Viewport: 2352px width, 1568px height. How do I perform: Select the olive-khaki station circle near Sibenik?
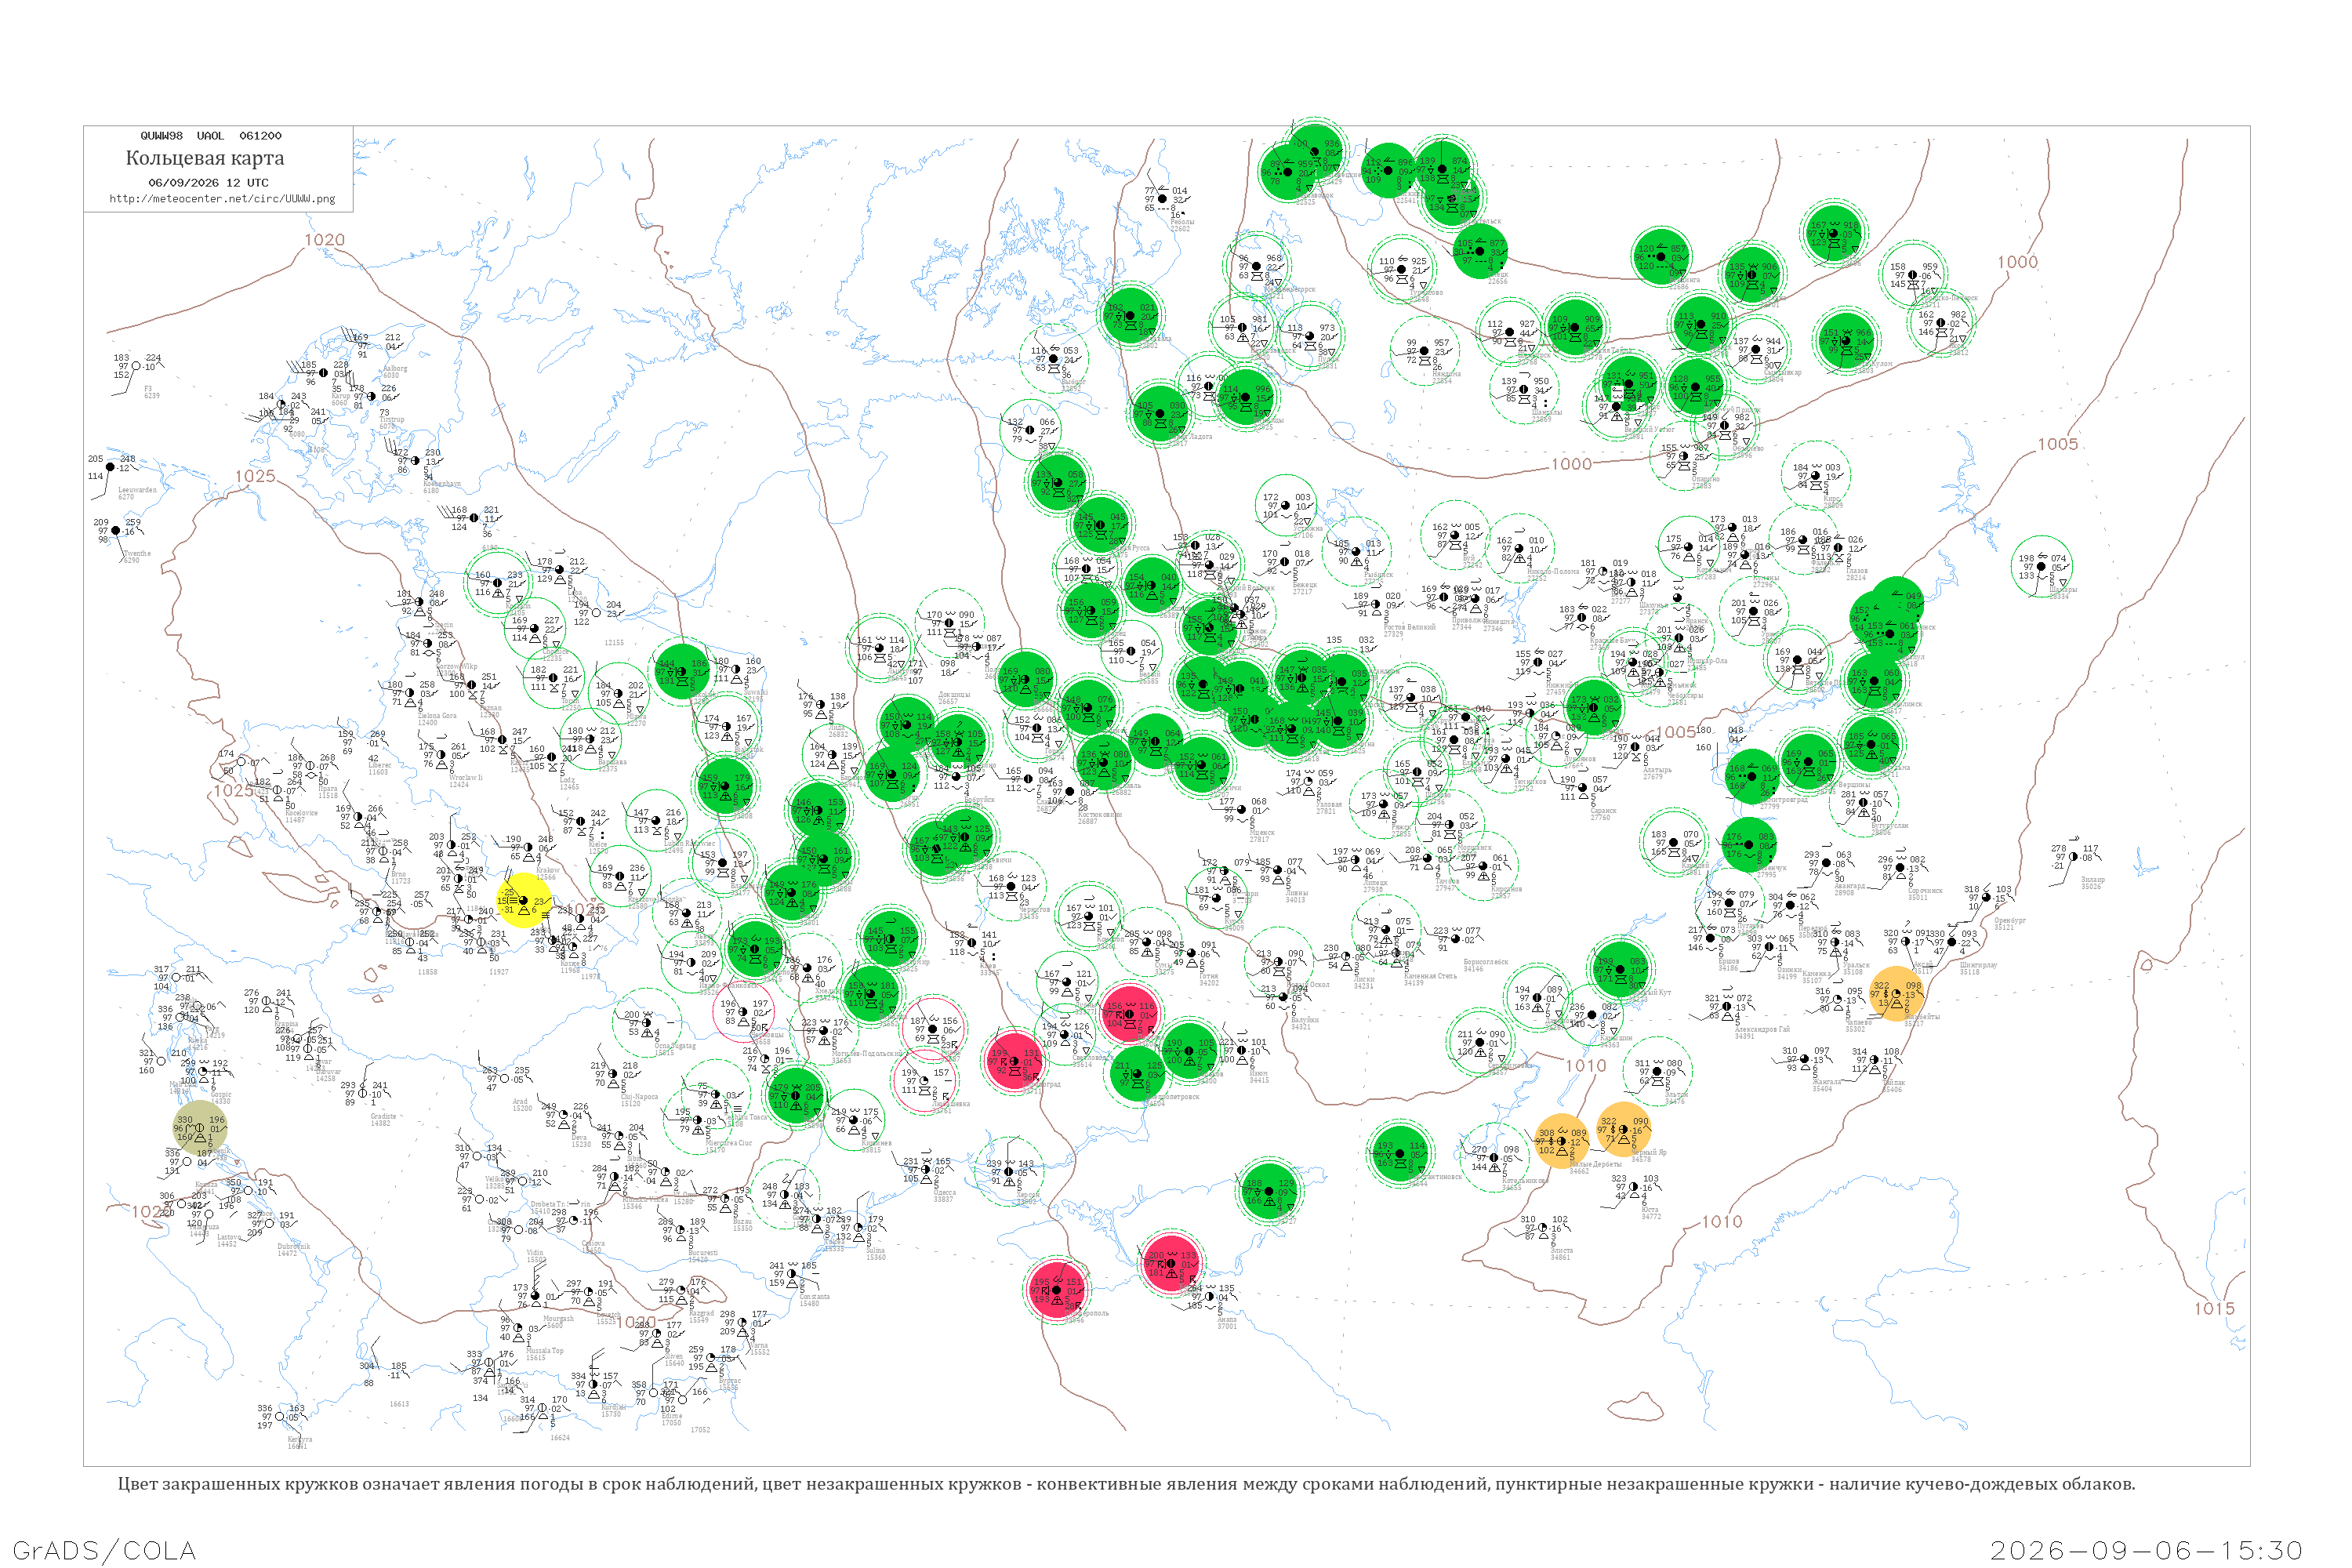(x=199, y=1128)
